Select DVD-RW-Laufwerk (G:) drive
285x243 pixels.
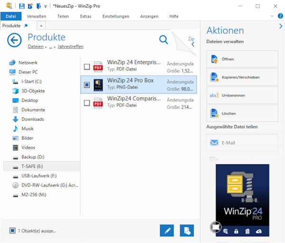pos(45,185)
